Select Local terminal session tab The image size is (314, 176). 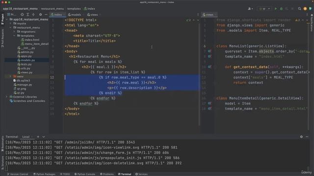tap(26, 137)
